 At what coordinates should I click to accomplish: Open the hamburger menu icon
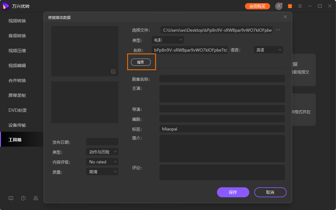pyautogui.click(x=300, y=6)
